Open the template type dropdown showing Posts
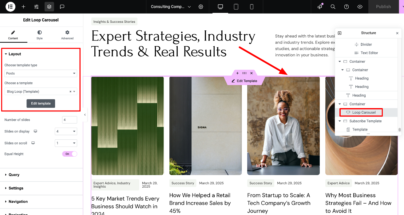The image size is (404, 215). click(x=41, y=73)
